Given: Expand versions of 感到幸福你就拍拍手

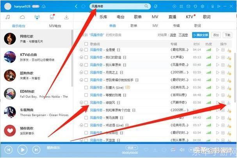Looking at the screenshot, I should pyautogui.click(x=81, y=80).
